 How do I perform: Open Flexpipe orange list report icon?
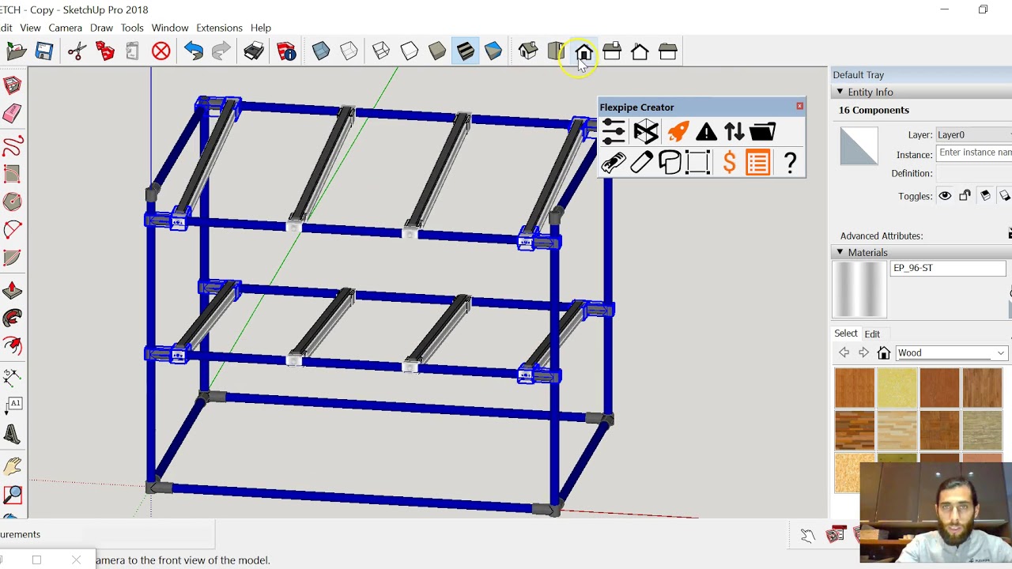[x=757, y=164]
